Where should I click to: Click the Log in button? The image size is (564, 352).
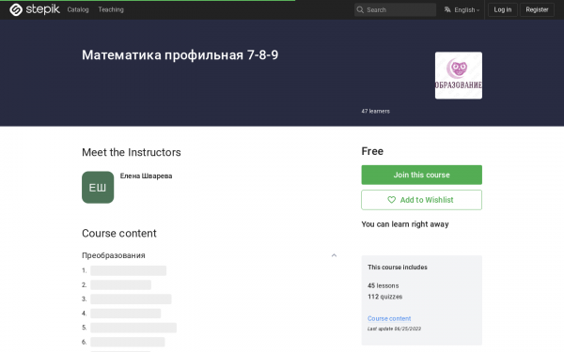[x=503, y=9]
